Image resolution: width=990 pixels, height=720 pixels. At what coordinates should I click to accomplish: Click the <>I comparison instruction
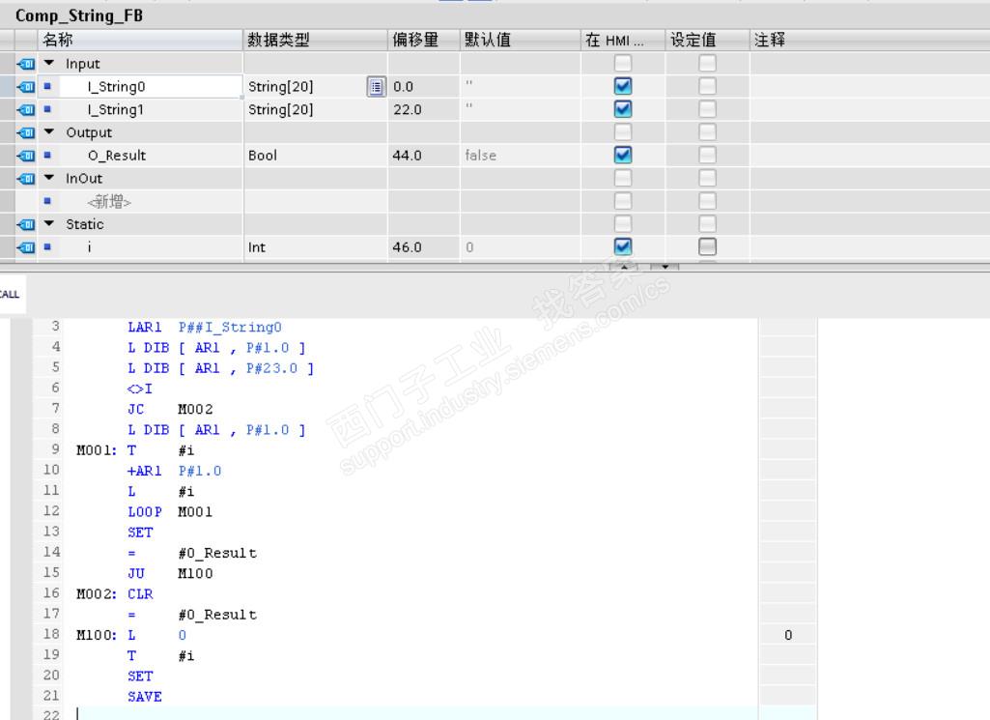(139, 389)
